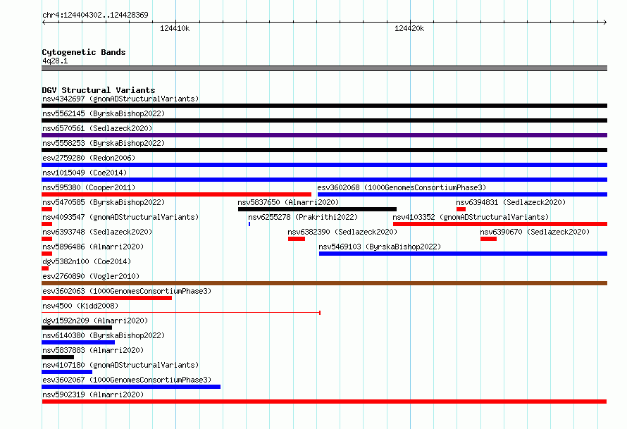Click the gray 4q28.1 cytogenetic band bar
This screenshot has width=627, height=429.
pyautogui.click(x=324, y=68)
